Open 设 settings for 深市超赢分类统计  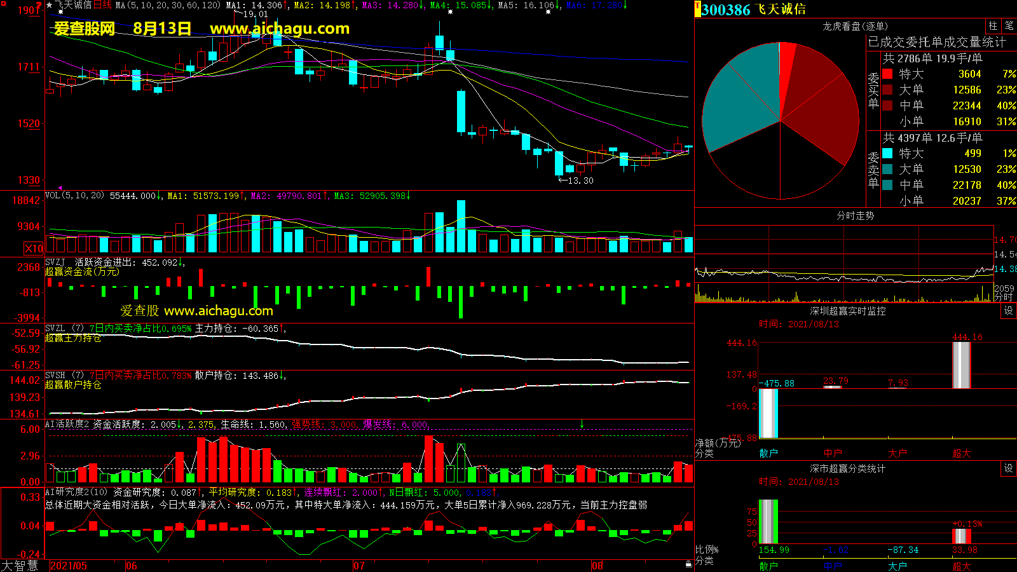click(x=1009, y=468)
